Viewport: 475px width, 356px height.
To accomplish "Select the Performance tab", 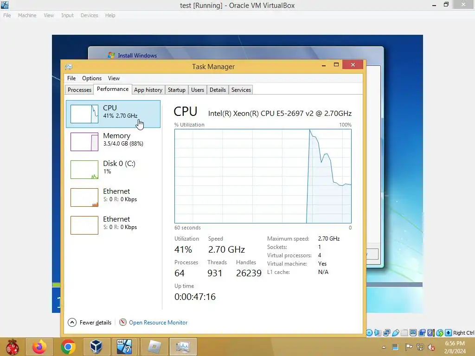I will 113,89.
